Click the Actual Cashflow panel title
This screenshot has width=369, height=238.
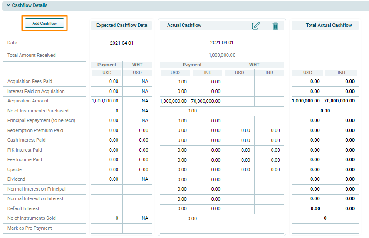[184, 26]
